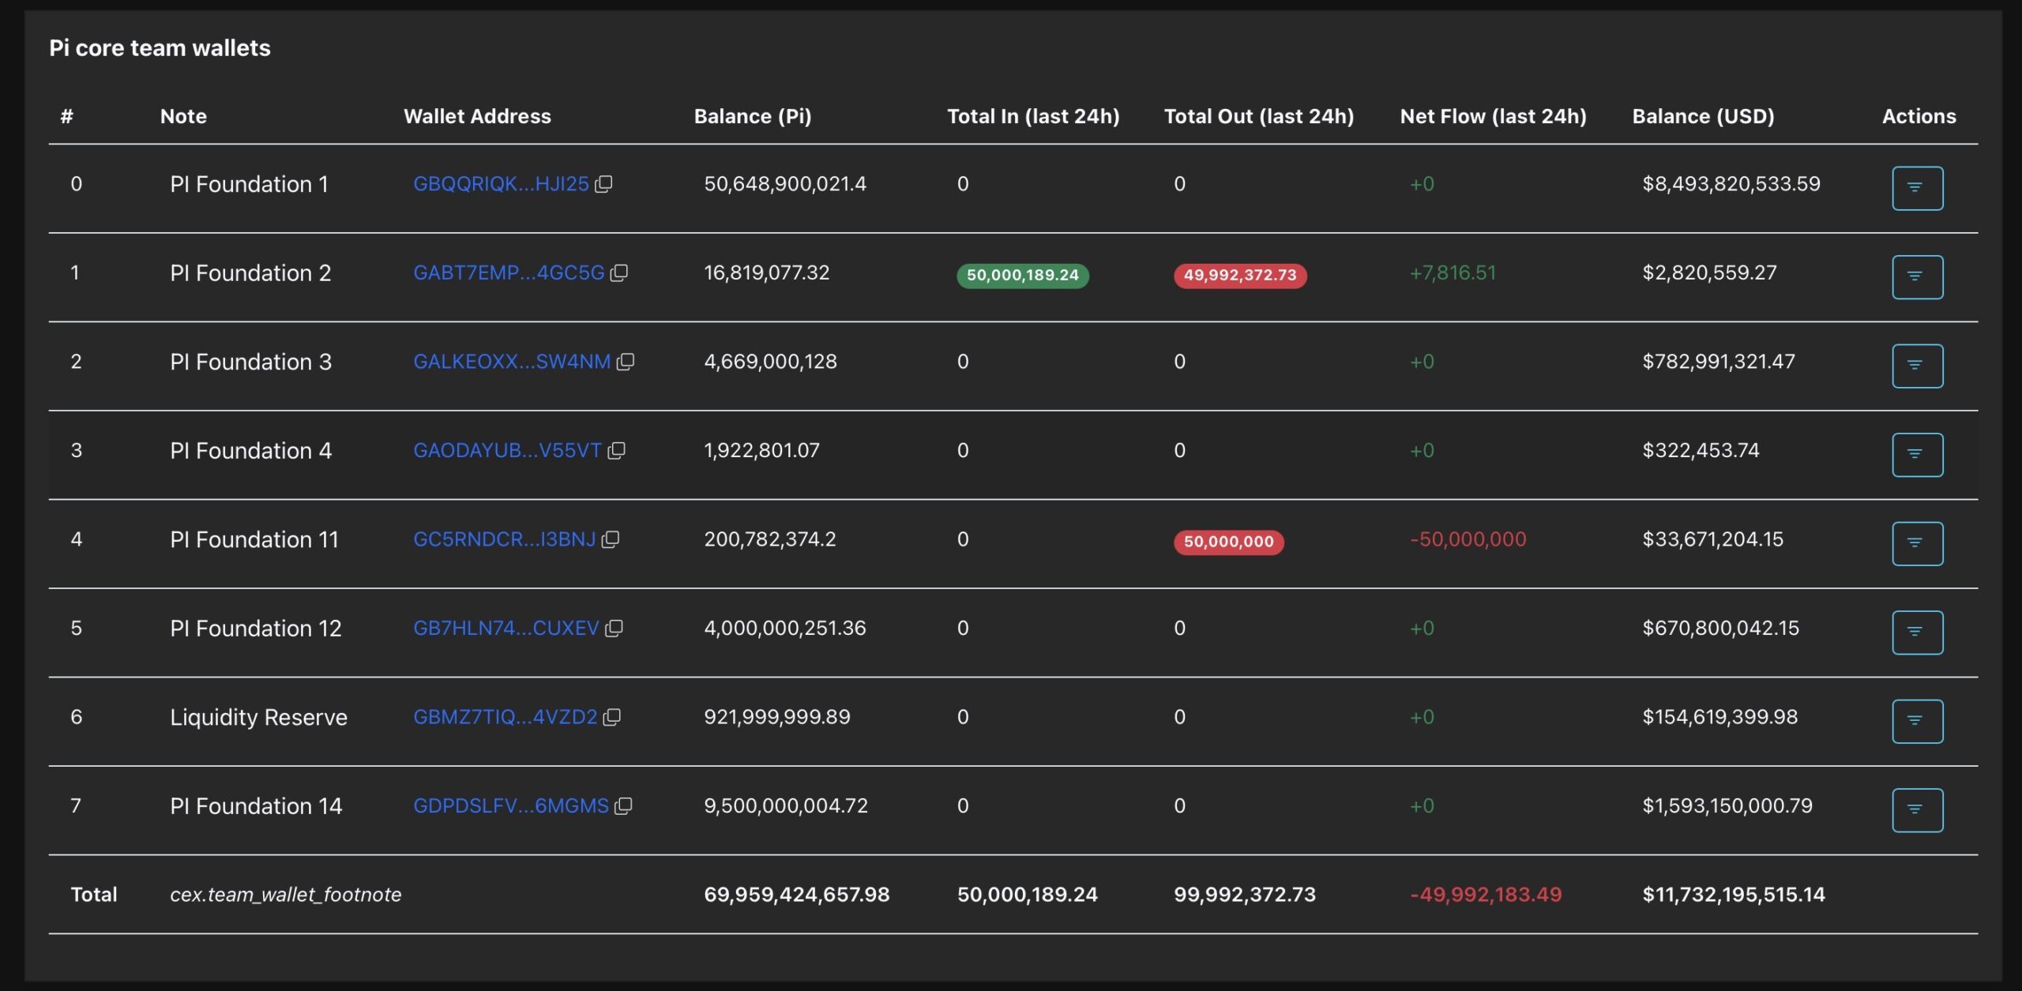Open actions for the Liquidity Reserve row
Image resolution: width=2022 pixels, height=991 pixels.
point(1917,721)
